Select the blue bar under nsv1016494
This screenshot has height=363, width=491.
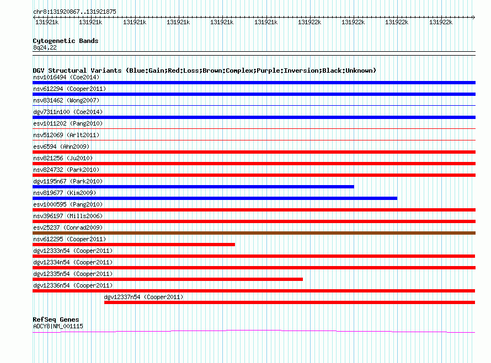point(254,83)
